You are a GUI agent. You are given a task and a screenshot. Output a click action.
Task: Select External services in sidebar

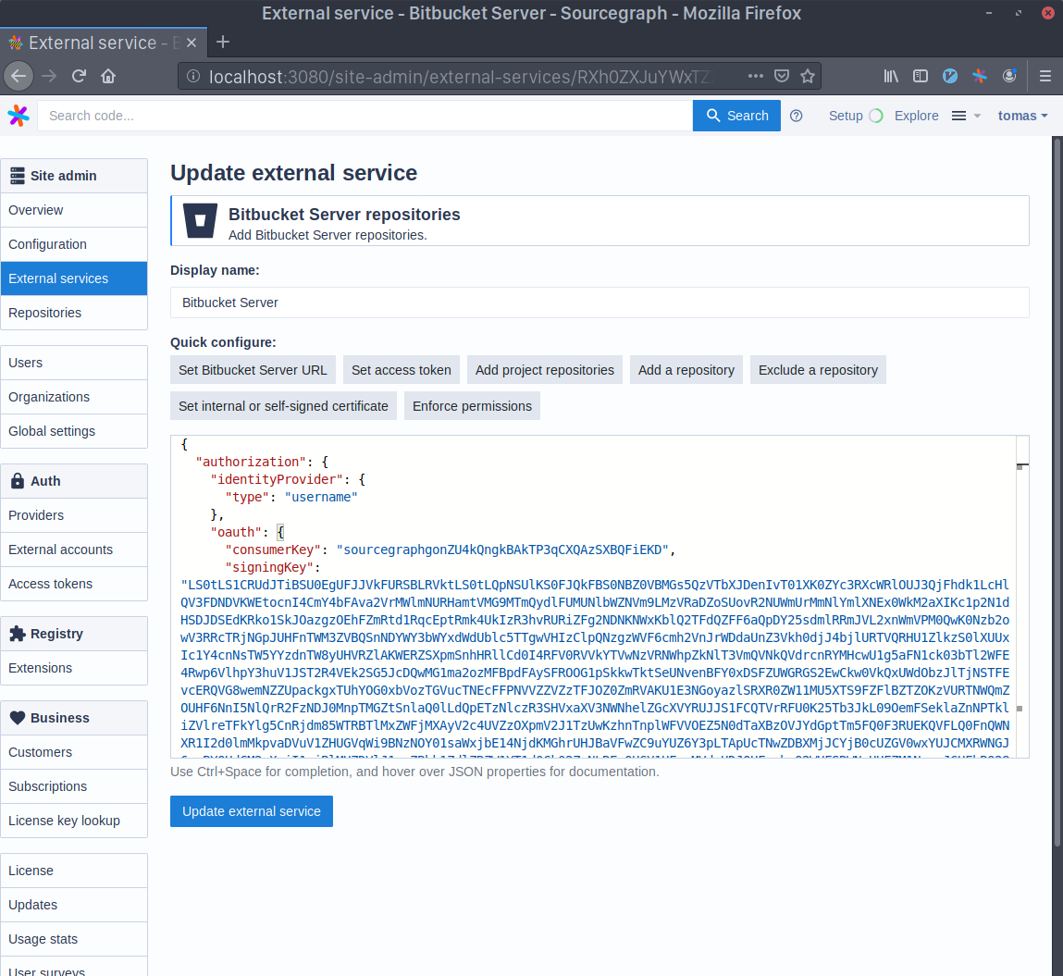pyautogui.click(x=74, y=278)
